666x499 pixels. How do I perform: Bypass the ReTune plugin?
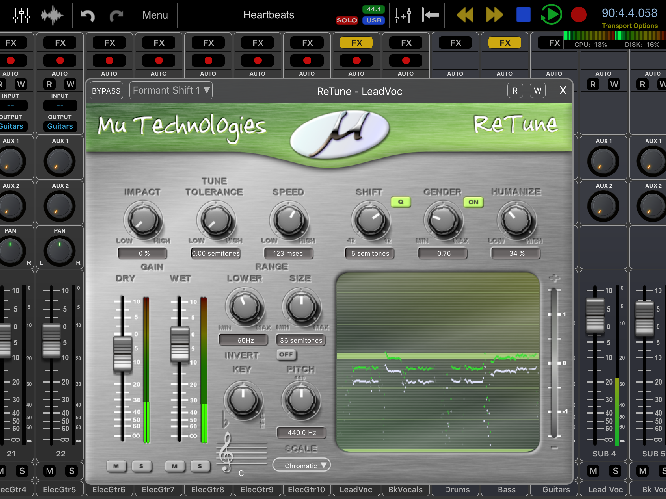pyautogui.click(x=106, y=91)
